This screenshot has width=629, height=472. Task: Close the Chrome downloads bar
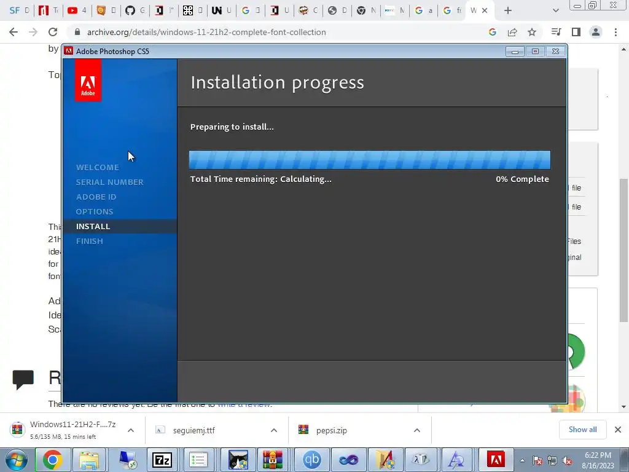(x=618, y=430)
